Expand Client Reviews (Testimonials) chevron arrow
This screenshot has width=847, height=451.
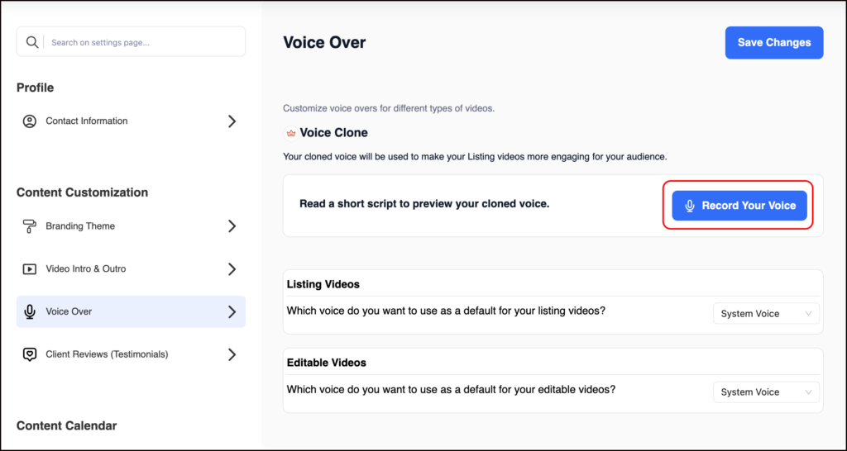pyautogui.click(x=232, y=354)
